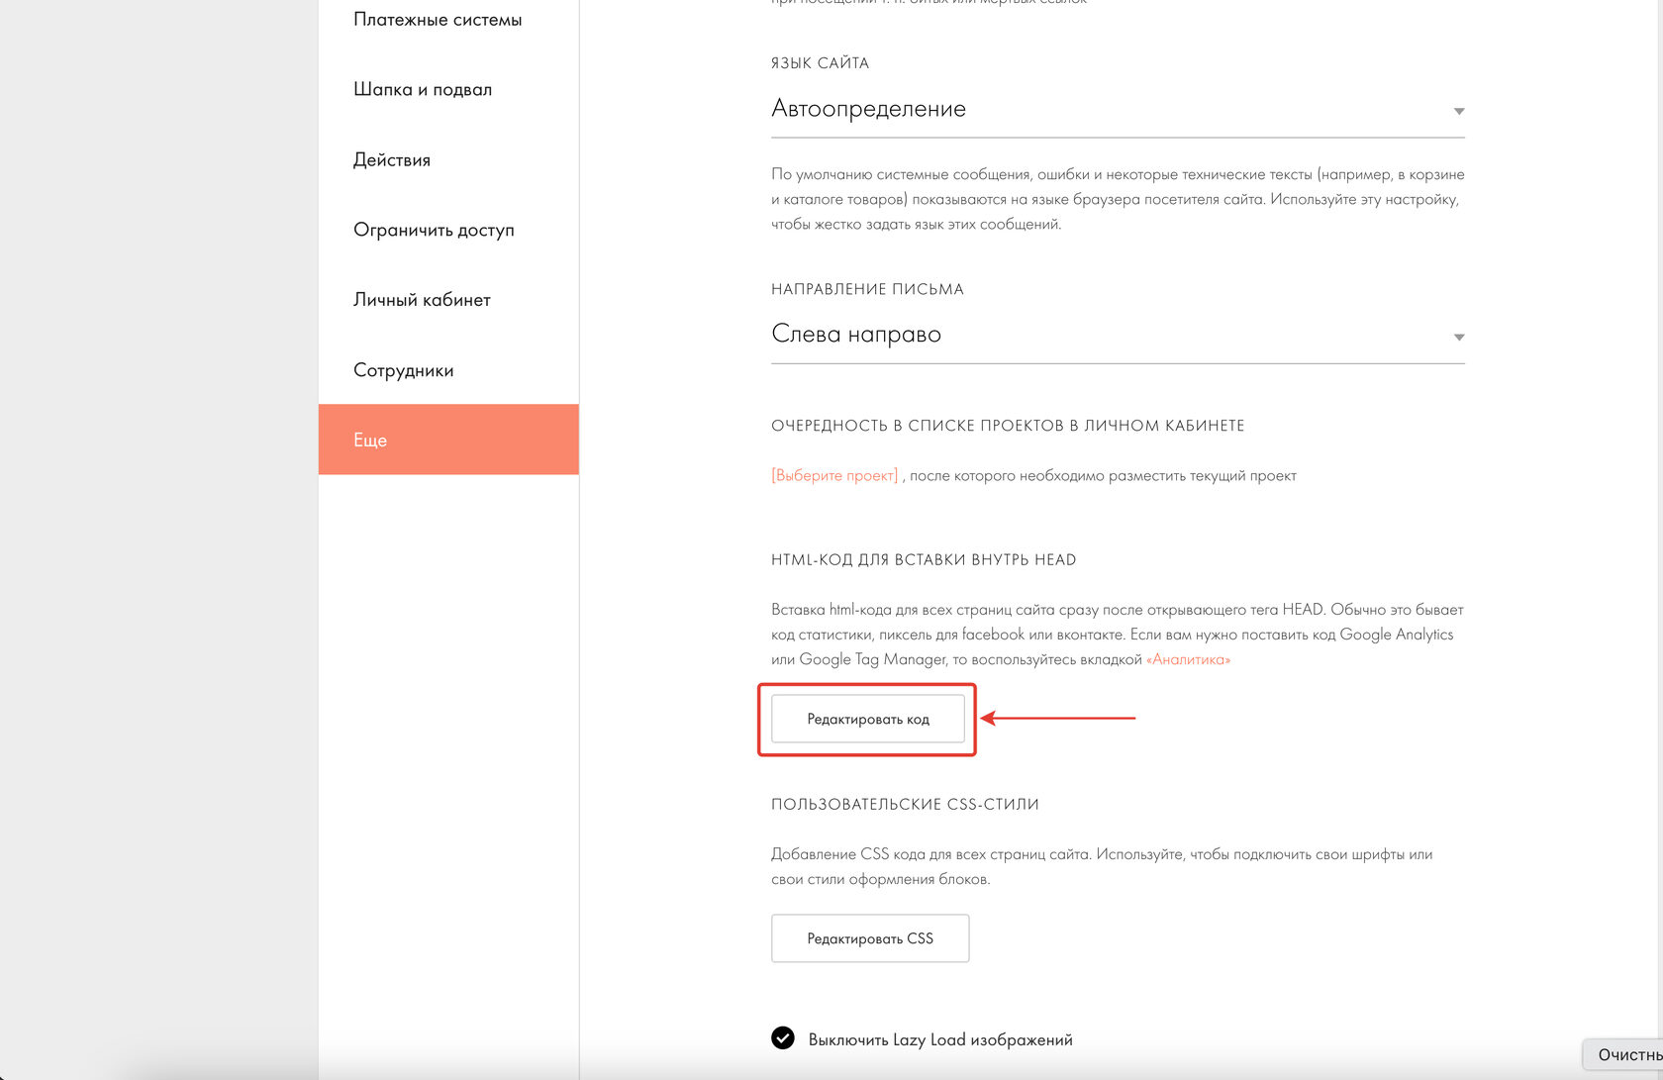Open the Действия sidebar tab
Viewport: 1663px width, 1080px height.
pos(392,159)
